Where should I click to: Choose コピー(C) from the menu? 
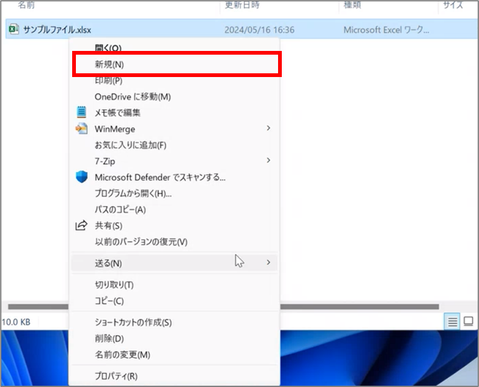[174, 301]
